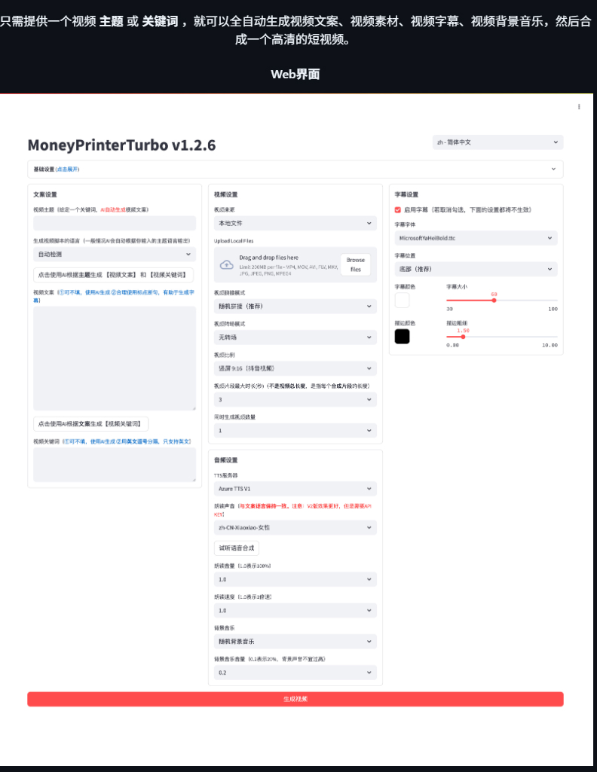This screenshot has width=597, height=772.
Task: Click the MoneyPrinterTurbo v1.2.6 heading
Action: [x=121, y=145]
